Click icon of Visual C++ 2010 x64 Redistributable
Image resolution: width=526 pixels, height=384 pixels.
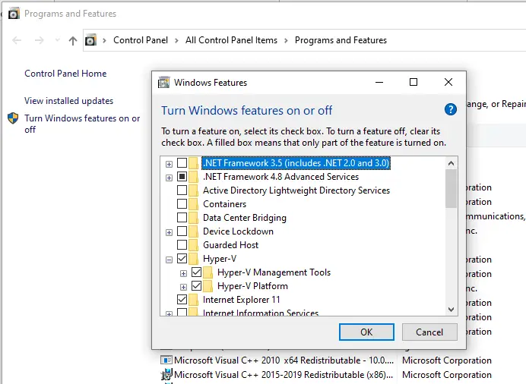coord(166,360)
